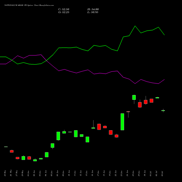
Task: Select the 11 Jun date label
Action: pos(75,173)
